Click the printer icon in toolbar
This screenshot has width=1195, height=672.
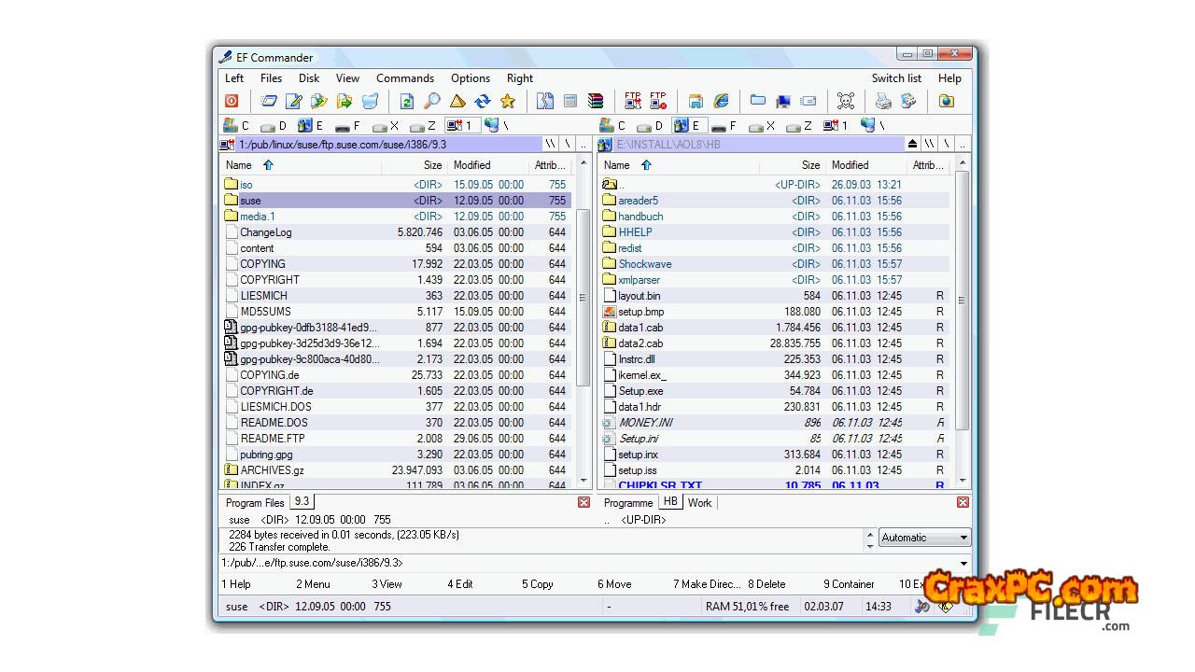(x=882, y=101)
